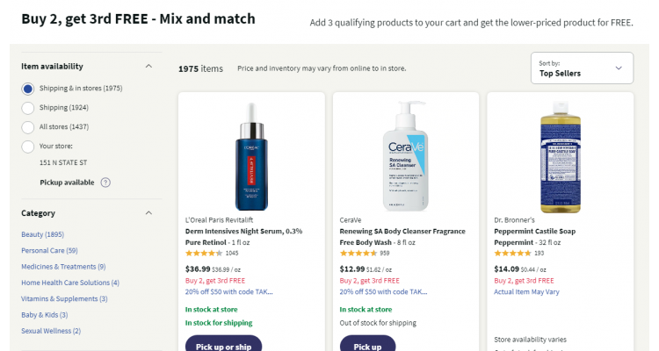This screenshot has width=659, height=351.
Task: Open Vitamins & Supplements category link
Action: [63, 298]
